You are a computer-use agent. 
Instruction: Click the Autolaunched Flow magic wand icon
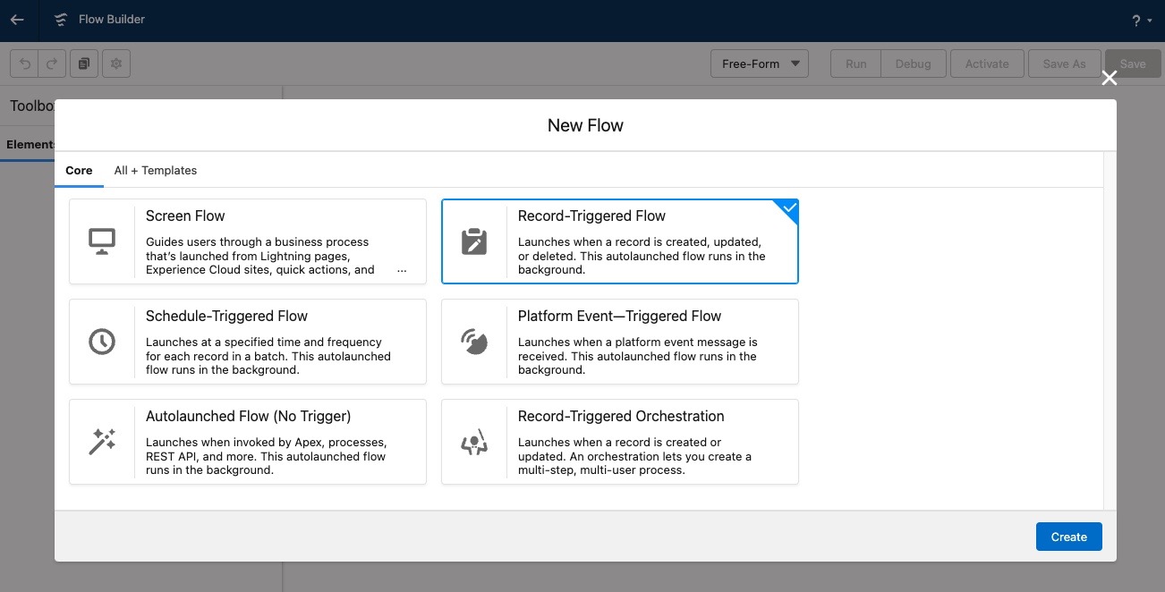102,442
